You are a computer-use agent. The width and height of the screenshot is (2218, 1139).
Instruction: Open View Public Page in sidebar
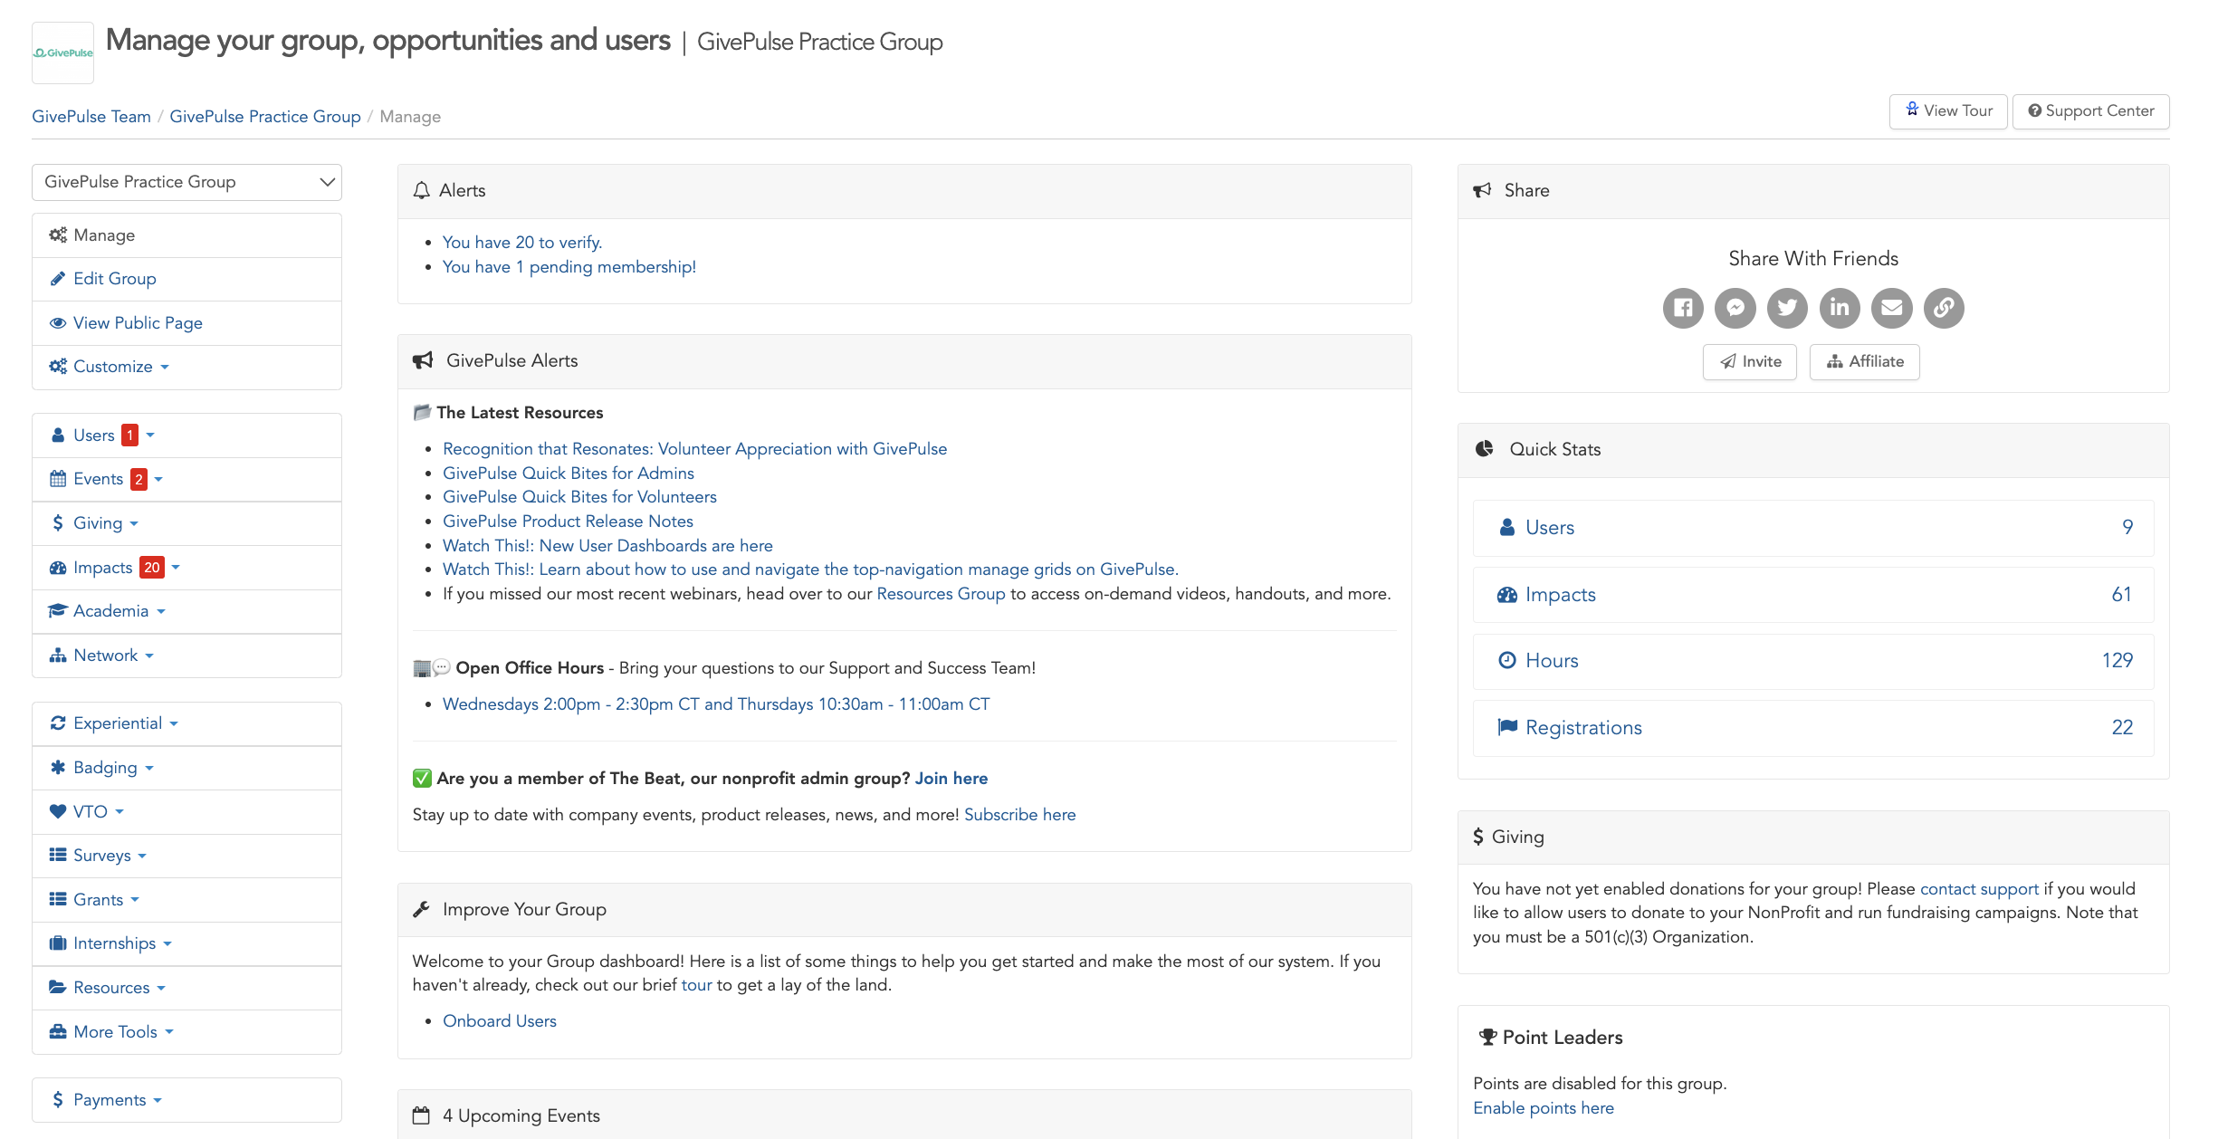click(x=186, y=323)
